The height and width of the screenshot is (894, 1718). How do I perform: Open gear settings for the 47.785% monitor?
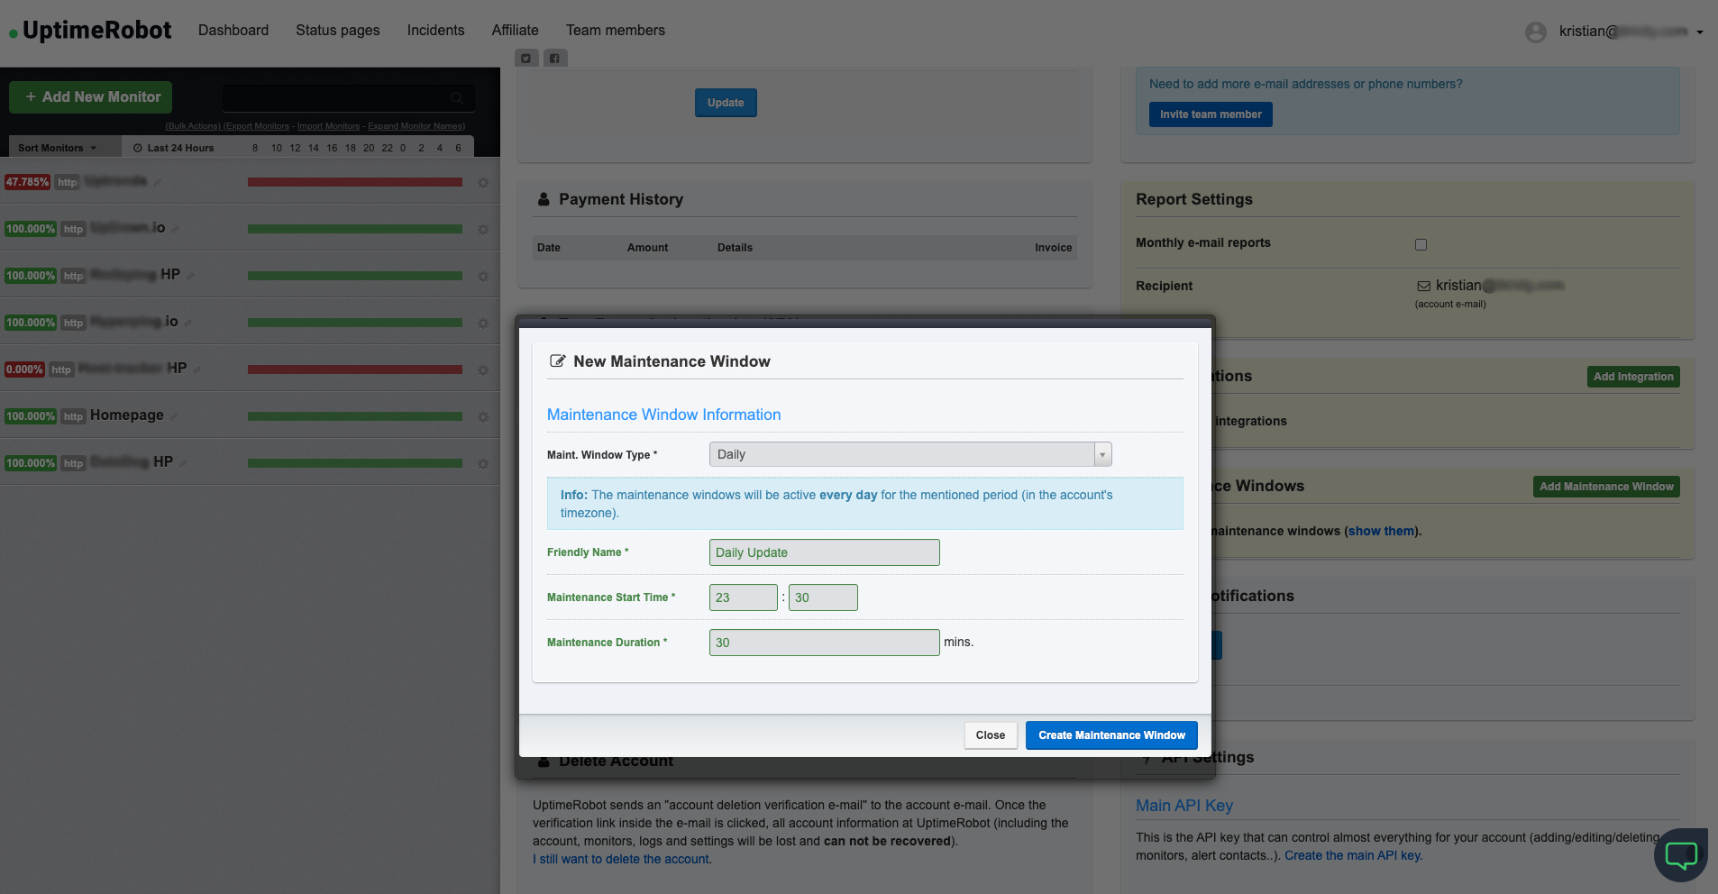click(x=483, y=183)
